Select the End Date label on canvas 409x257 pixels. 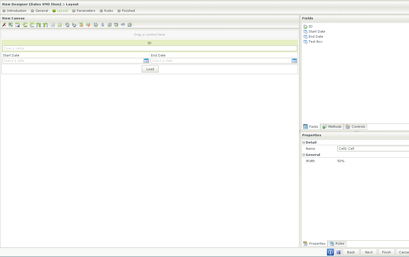click(158, 55)
